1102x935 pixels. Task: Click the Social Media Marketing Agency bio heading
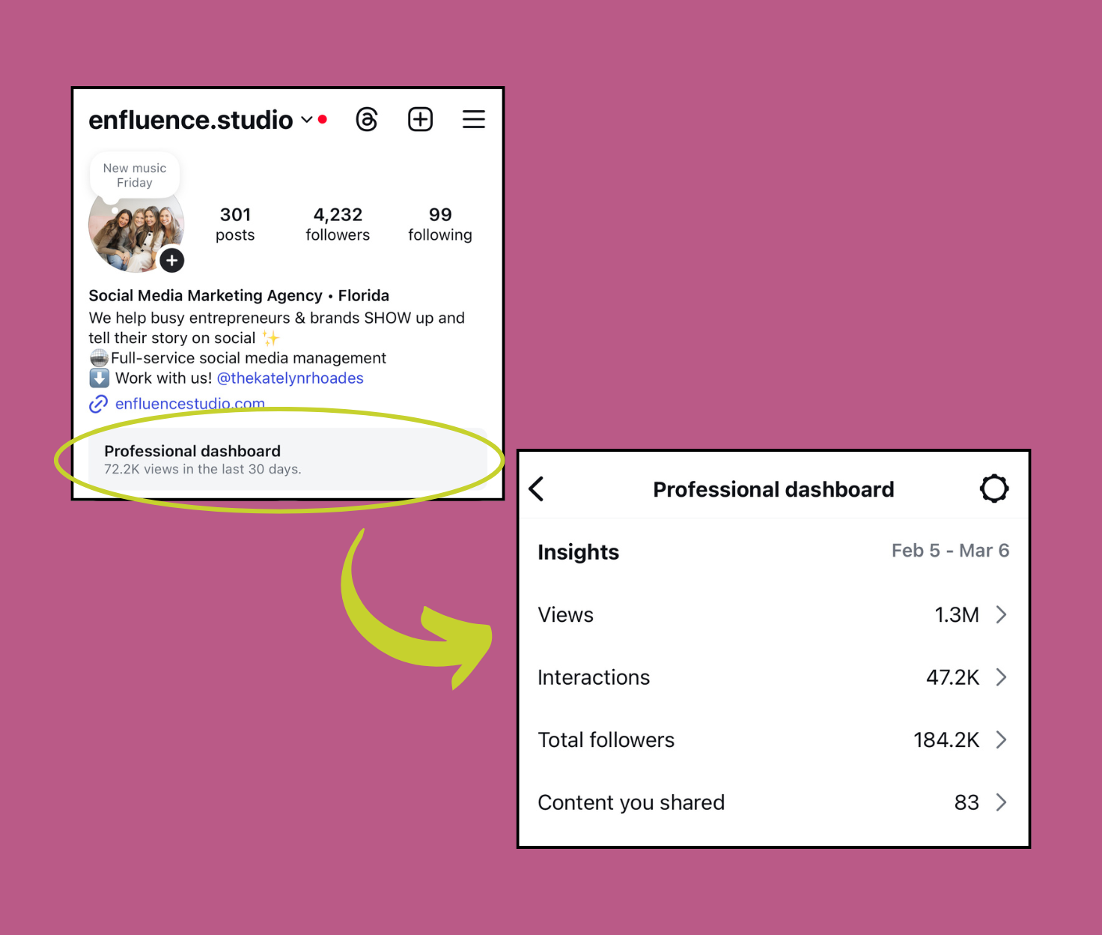coord(239,295)
